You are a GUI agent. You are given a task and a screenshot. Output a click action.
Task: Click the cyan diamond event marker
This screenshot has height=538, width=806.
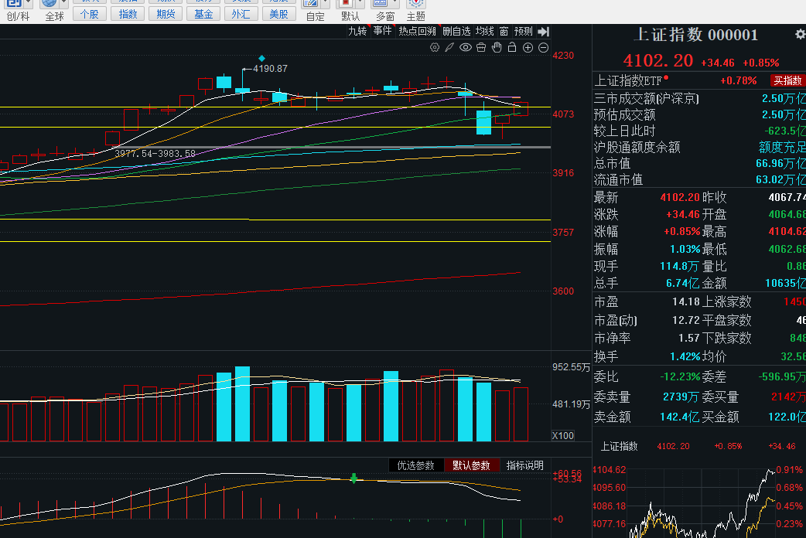click(261, 58)
